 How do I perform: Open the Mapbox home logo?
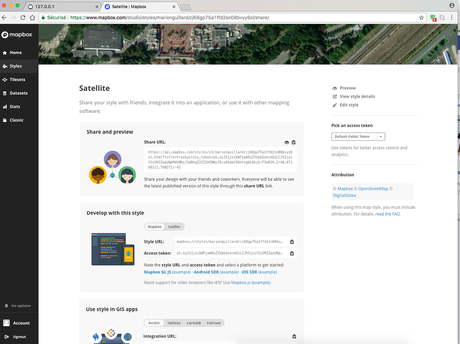(18, 34)
